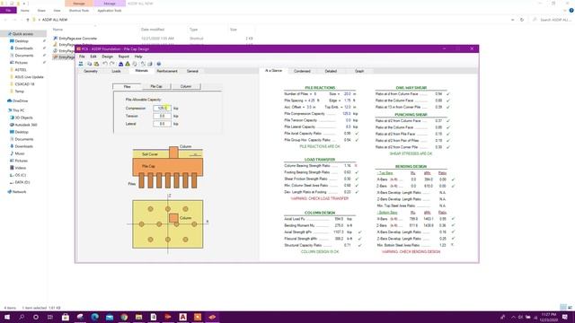Click the Lateral capacity input field
The width and height of the screenshot is (575, 323).
pyautogui.click(x=162, y=124)
